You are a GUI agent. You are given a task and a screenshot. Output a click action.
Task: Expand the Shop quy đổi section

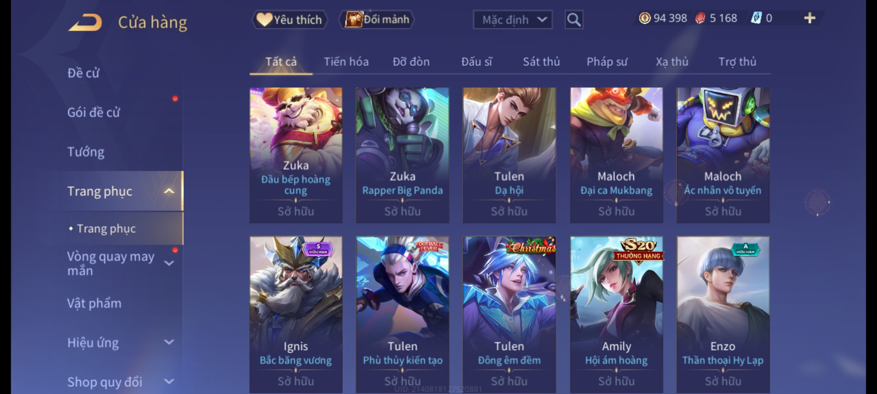pyautogui.click(x=169, y=382)
